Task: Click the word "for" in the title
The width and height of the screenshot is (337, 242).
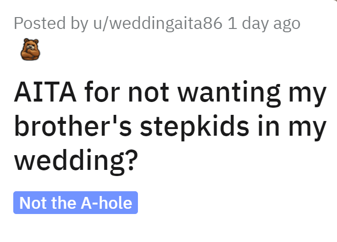Action: 104,93
